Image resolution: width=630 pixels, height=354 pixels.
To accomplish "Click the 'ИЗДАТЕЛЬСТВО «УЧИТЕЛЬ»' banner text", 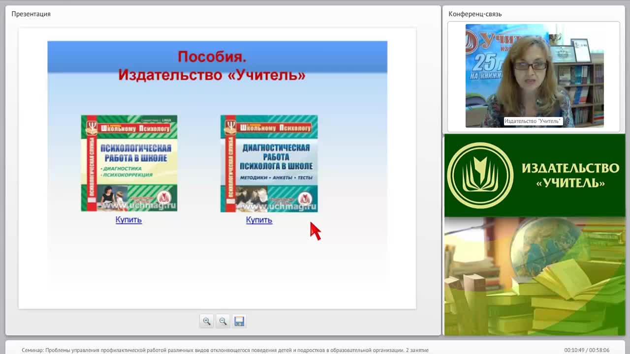I will pos(570,176).
